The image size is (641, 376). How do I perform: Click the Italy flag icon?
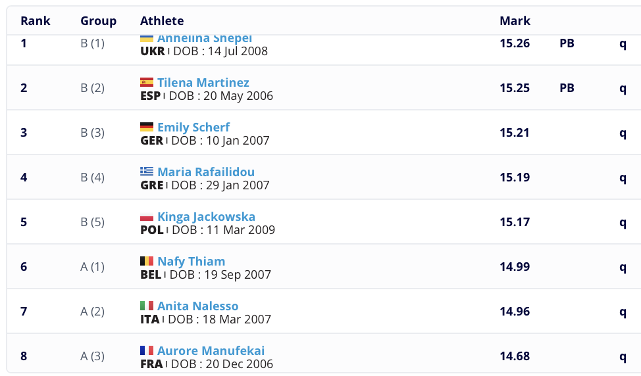point(147,306)
